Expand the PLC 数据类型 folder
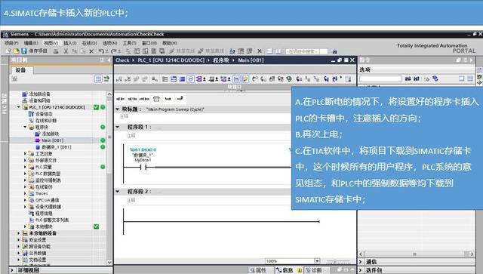Viewport: 483px width, 274px height. click(x=25, y=174)
